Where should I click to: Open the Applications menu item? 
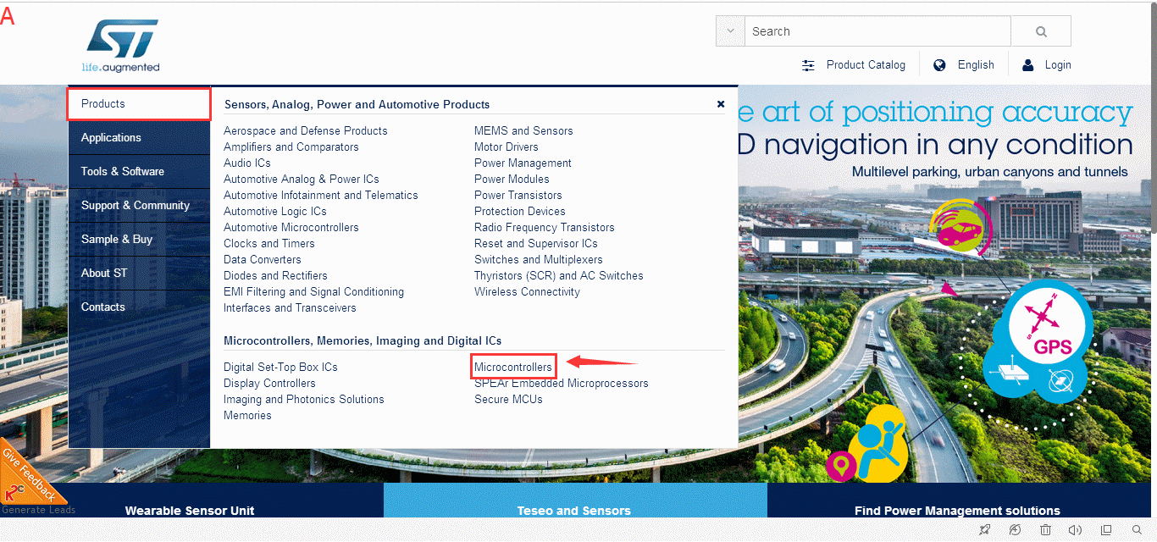pos(139,138)
